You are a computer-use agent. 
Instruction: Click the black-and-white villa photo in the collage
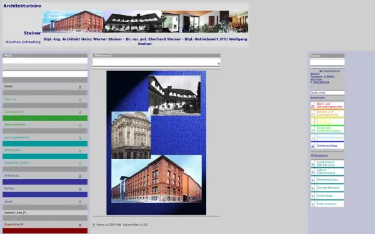coord(174,95)
